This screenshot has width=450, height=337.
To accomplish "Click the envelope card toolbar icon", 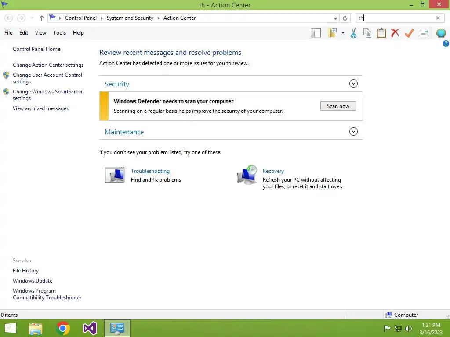I will pyautogui.click(x=424, y=33).
